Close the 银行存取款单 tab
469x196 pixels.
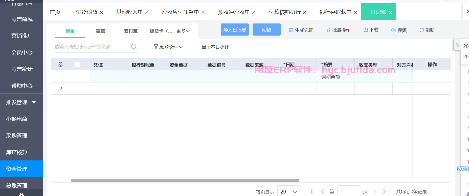pyautogui.click(x=355, y=12)
